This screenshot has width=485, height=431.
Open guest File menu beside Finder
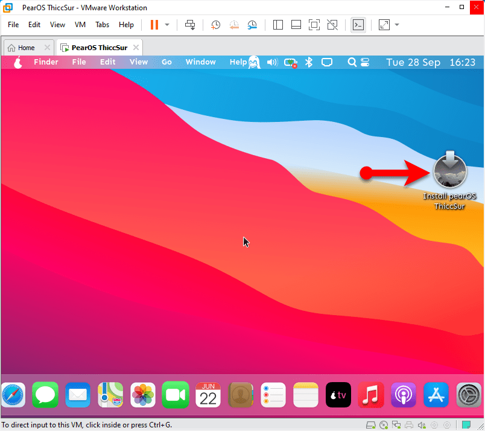tap(79, 62)
